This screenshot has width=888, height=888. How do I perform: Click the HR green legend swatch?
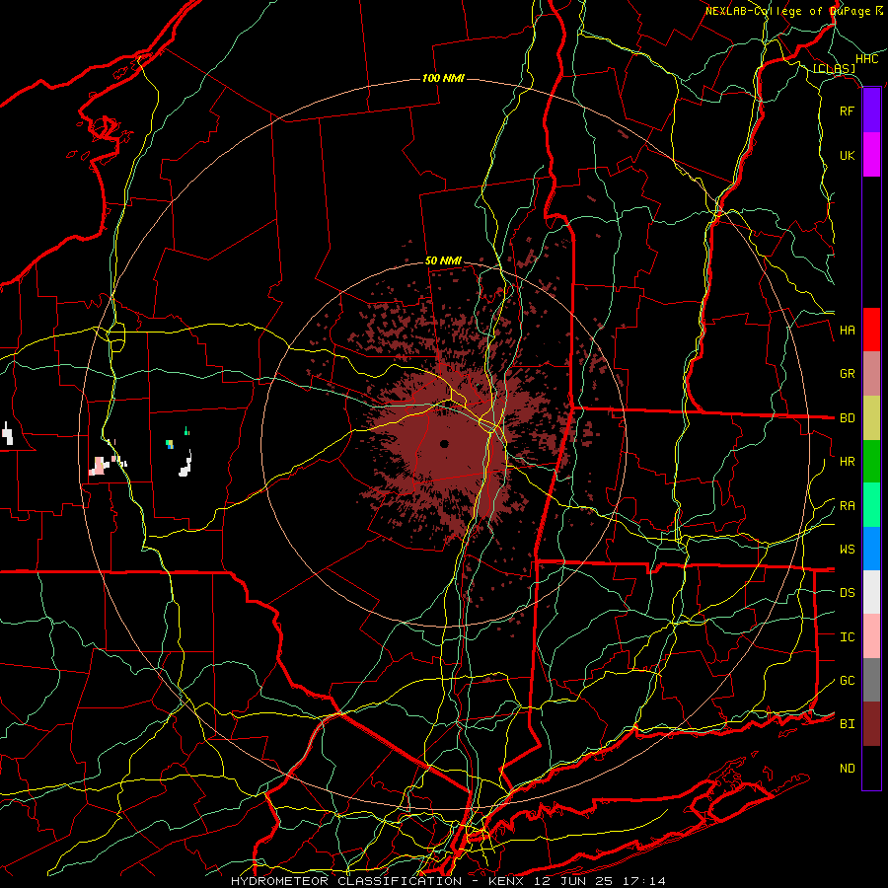(x=871, y=461)
